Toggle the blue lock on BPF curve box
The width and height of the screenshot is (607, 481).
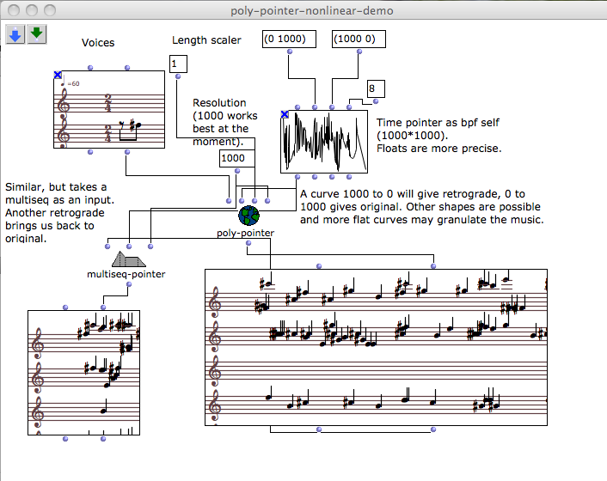(285, 115)
